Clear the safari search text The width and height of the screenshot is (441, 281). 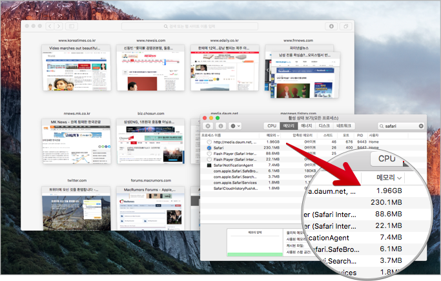point(421,126)
